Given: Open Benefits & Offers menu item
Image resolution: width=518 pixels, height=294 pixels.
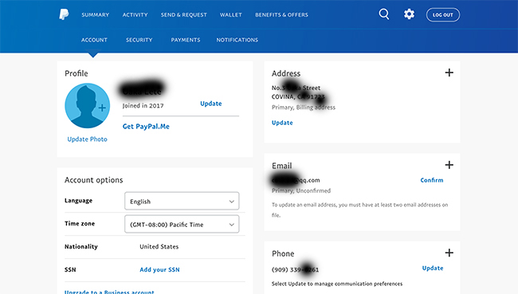Looking at the screenshot, I should pos(281,15).
